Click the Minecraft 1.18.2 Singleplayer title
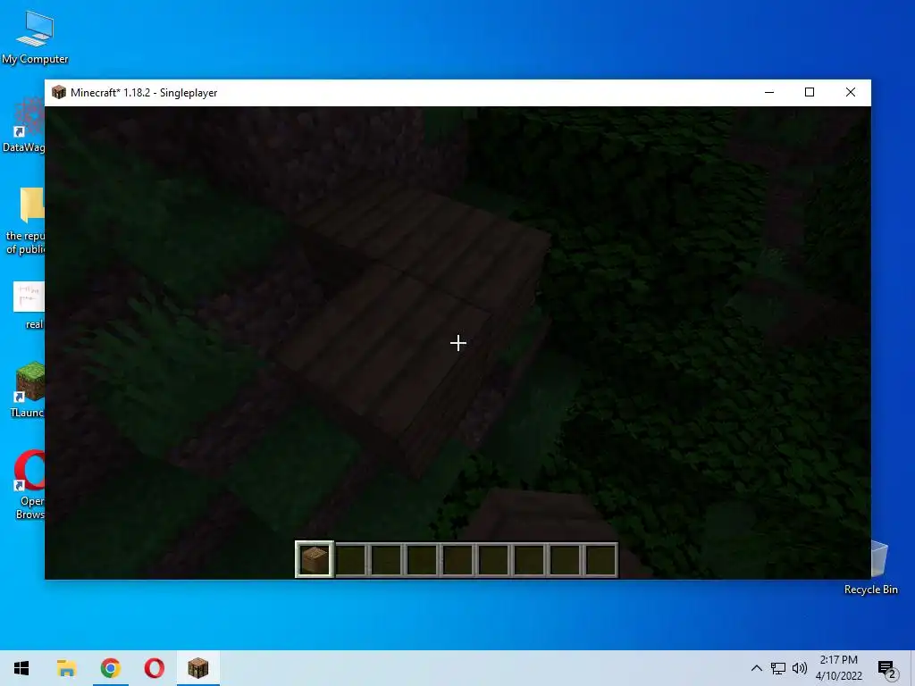 144,93
